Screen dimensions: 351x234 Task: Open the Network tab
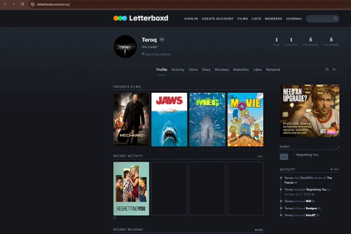pyautogui.click(x=273, y=70)
